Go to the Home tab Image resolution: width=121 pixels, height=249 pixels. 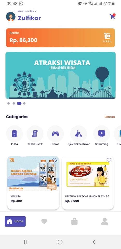click(x=15, y=221)
